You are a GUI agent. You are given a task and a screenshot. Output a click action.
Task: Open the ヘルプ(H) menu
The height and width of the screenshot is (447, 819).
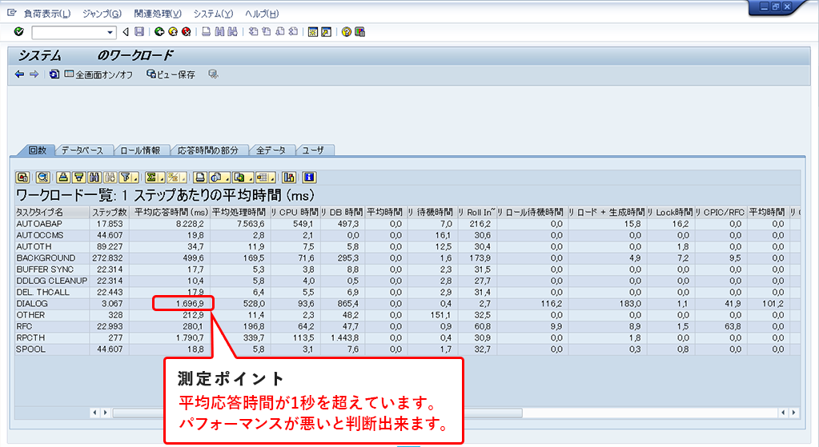tap(262, 14)
